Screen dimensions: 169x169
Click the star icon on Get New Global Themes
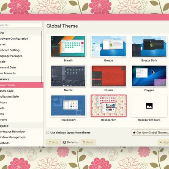(x=134, y=133)
